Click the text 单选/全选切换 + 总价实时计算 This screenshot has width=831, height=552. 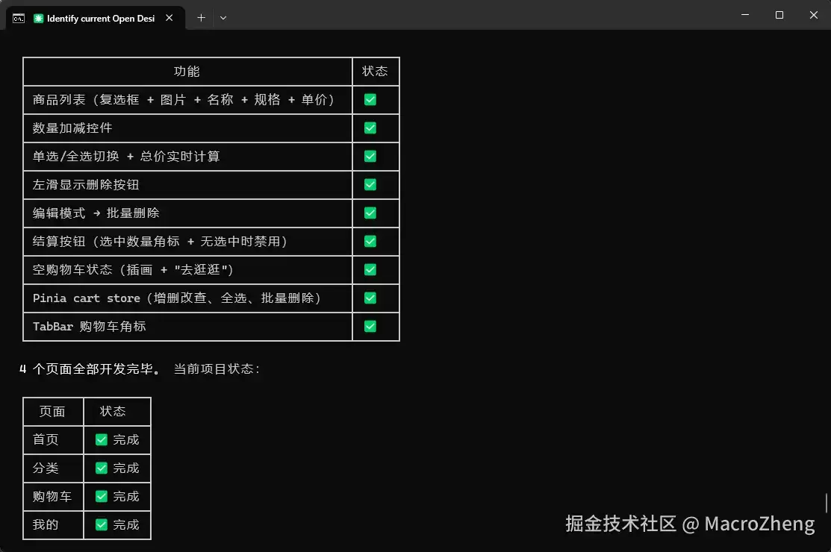click(126, 156)
